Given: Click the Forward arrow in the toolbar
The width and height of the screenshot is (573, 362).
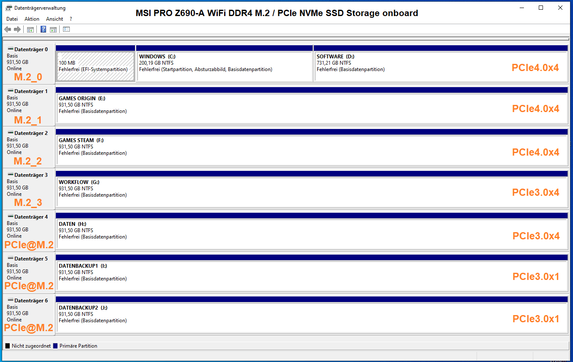Looking at the screenshot, I should (17, 30).
